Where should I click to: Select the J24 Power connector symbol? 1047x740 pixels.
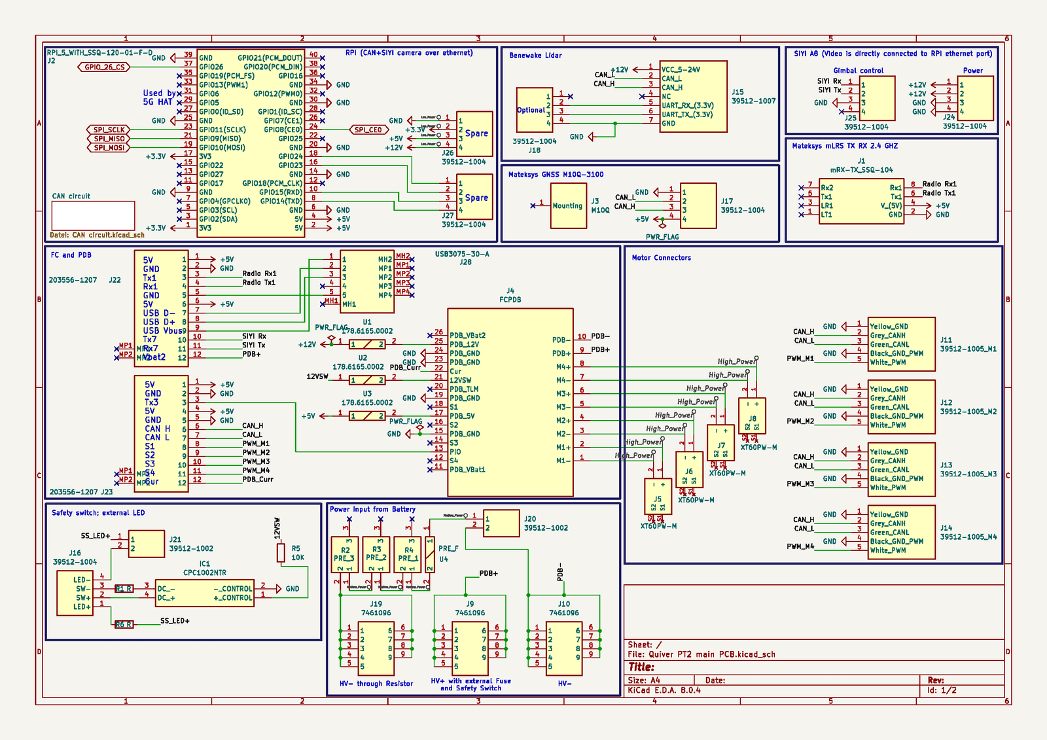(976, 98)
